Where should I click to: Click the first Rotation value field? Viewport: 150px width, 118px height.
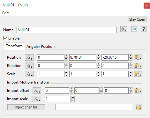coord(50,66)
